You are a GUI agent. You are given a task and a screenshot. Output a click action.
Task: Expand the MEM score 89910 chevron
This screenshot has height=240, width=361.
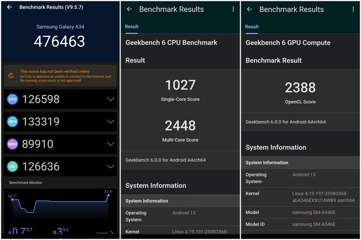(x=110, y=144)
